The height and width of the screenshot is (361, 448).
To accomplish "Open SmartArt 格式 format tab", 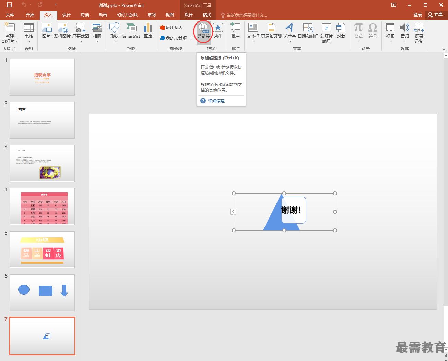I will [x=207, y=15].
